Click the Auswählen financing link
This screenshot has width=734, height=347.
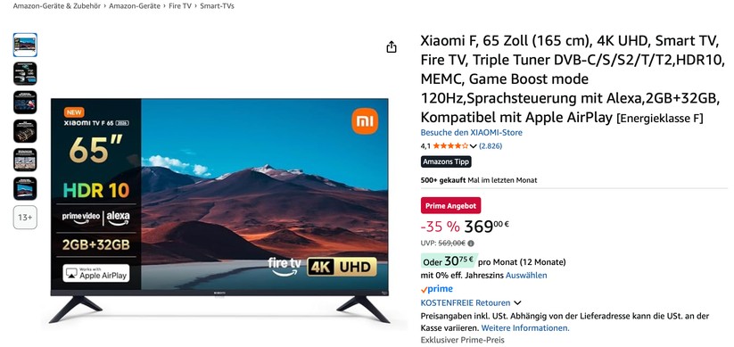(x=526, y=276)
